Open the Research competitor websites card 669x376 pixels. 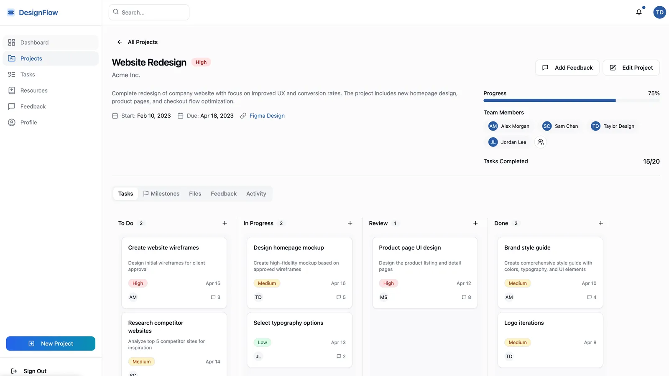coord(174,344)
